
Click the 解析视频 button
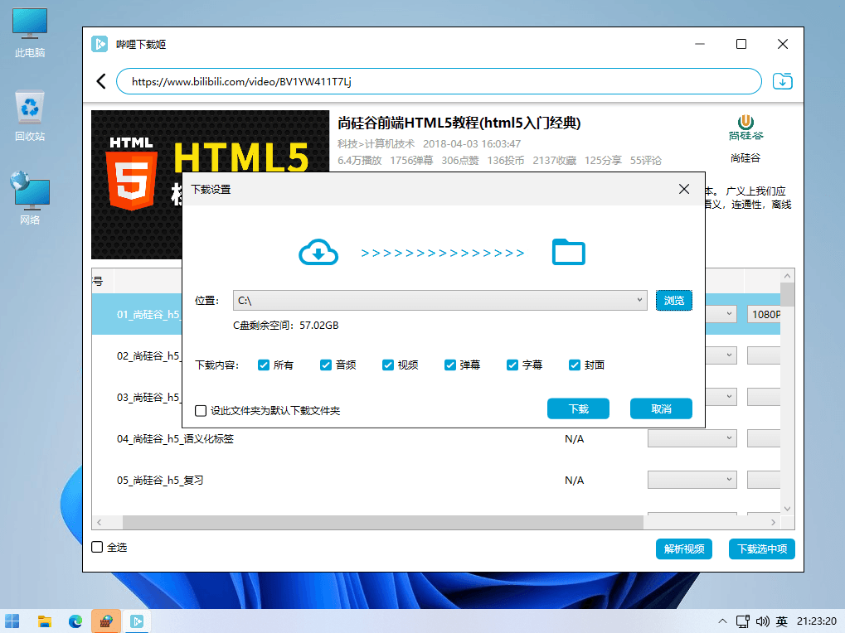(684, 548)
